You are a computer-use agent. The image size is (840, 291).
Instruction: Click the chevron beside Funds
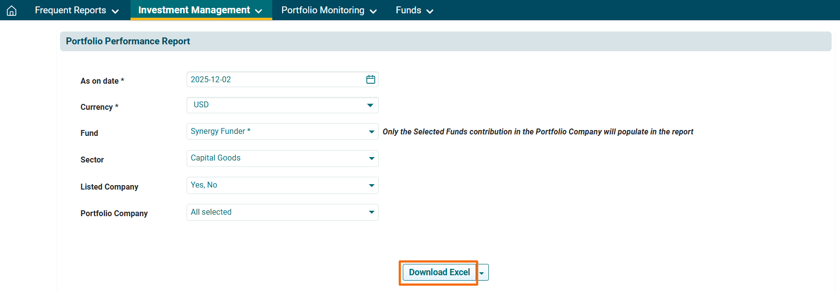click(x=430, y=11)
